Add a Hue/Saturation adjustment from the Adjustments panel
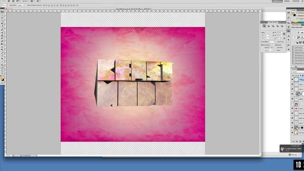 [299, 38]
